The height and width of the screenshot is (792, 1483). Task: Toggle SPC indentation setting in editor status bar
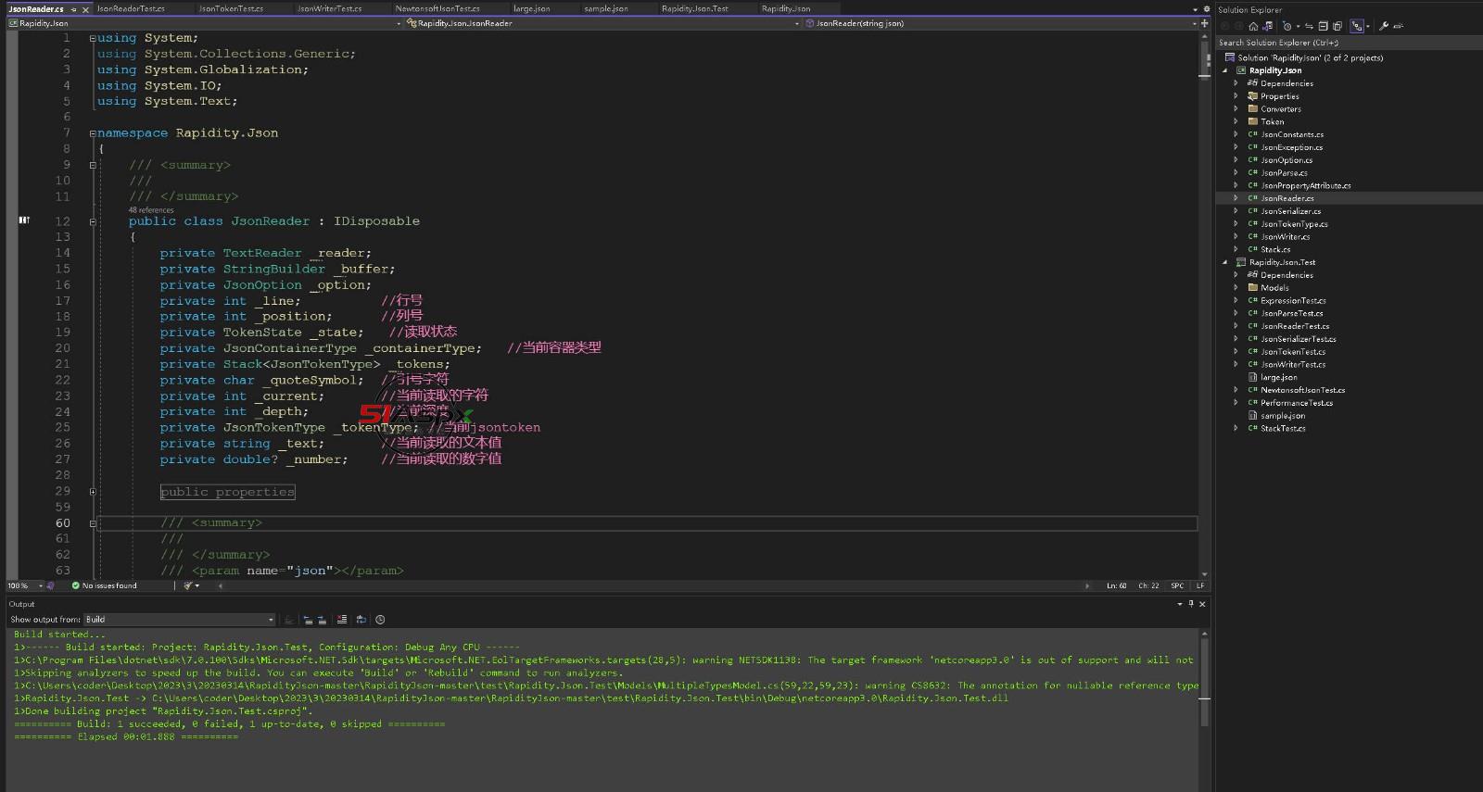tap(1177, 585)
